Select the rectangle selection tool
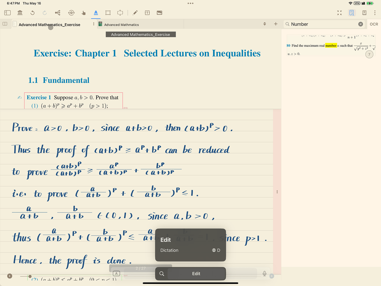Viewport: 381px width, 286px height. click(x=108, y=13)
